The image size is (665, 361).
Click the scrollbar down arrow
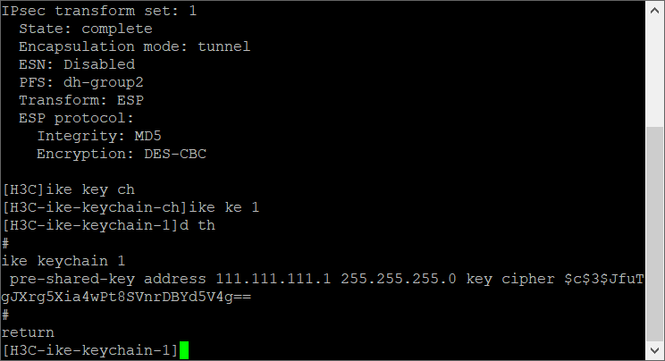click(655, 352)
